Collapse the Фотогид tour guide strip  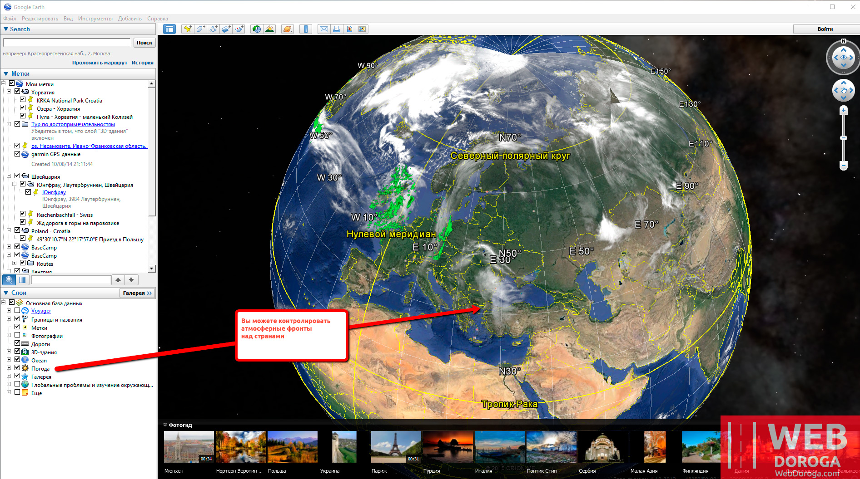pos(165,425)
